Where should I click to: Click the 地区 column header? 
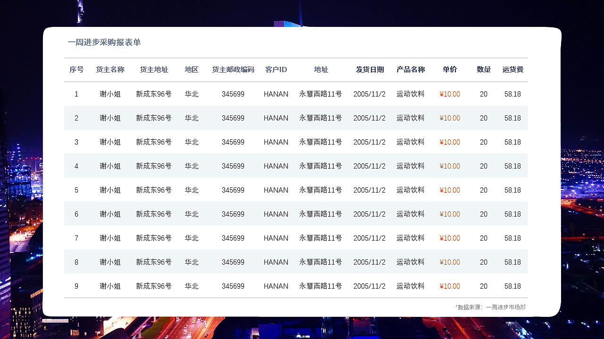coord(192,69)
